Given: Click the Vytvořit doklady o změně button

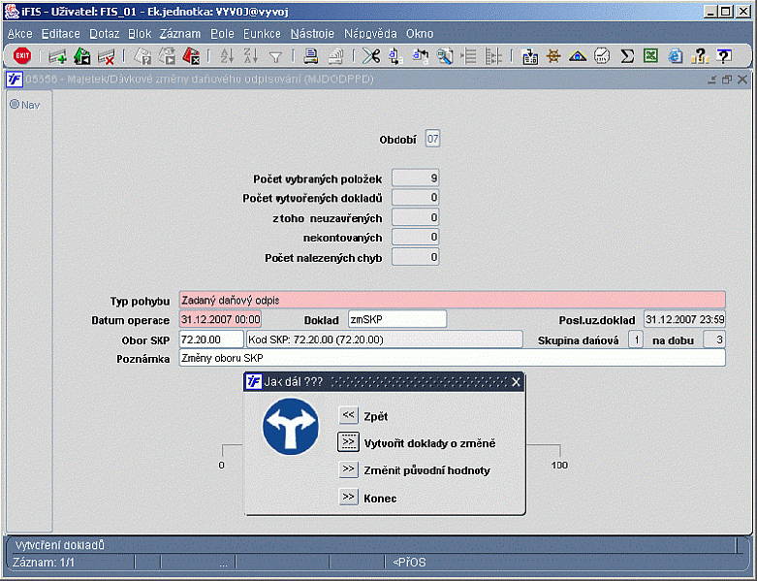Looking at the screenshot, I should [348, 442].
